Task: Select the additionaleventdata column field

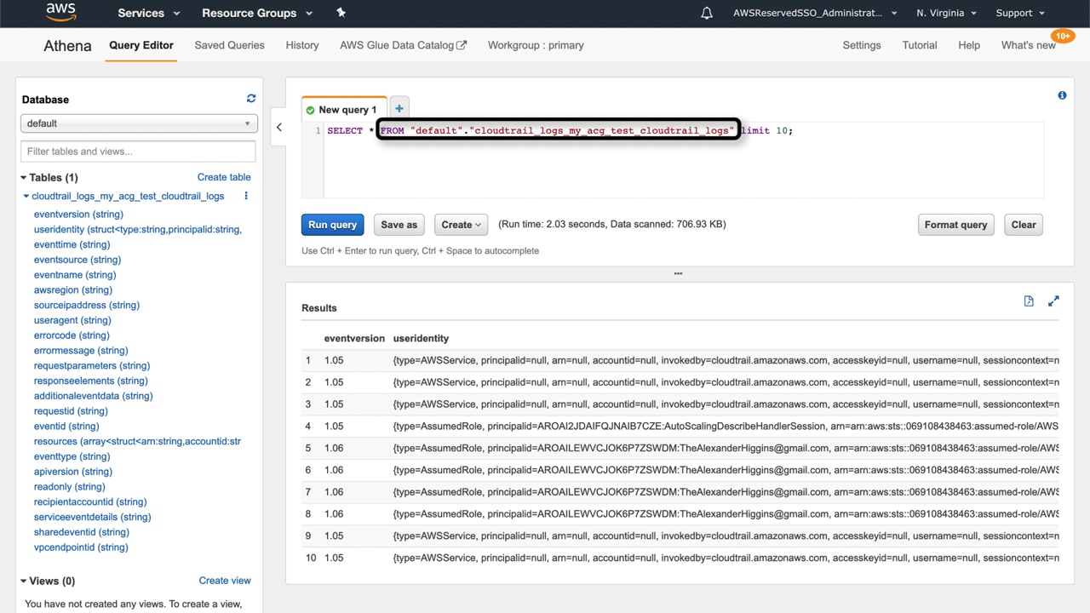Action: click(x=94, y=396)
